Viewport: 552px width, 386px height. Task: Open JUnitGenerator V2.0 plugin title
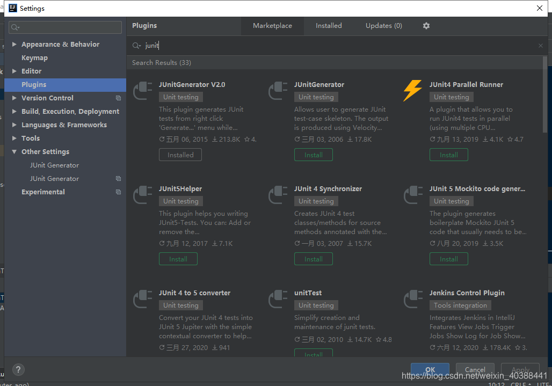(x=192, y=84)
